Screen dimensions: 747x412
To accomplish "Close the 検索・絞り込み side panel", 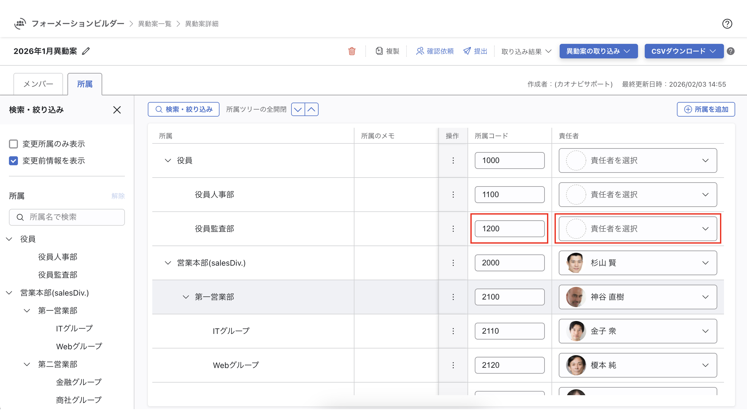I will pyautogui.click(x=117, y=110).
